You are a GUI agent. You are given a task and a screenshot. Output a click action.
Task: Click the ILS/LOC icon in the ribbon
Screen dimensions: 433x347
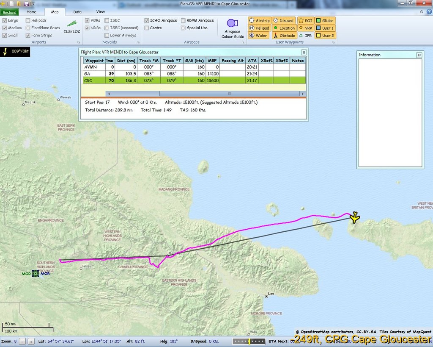pos(71,27)
